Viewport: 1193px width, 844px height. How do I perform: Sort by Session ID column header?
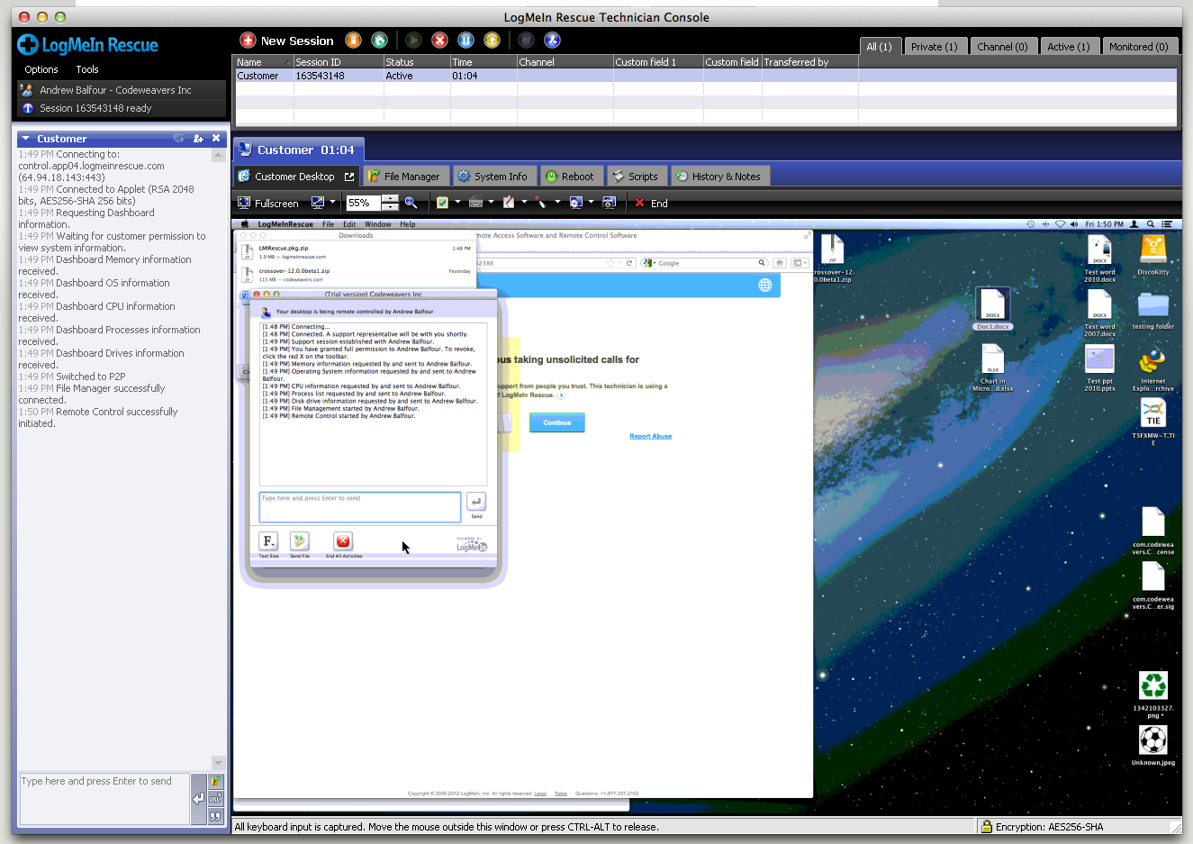[x=339, y=62]
